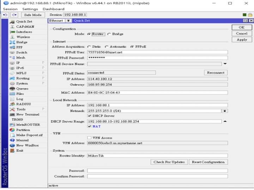Launch New WinBox from its icon
The height and width of the screenshot is (190, 254).
pos(12,145)
